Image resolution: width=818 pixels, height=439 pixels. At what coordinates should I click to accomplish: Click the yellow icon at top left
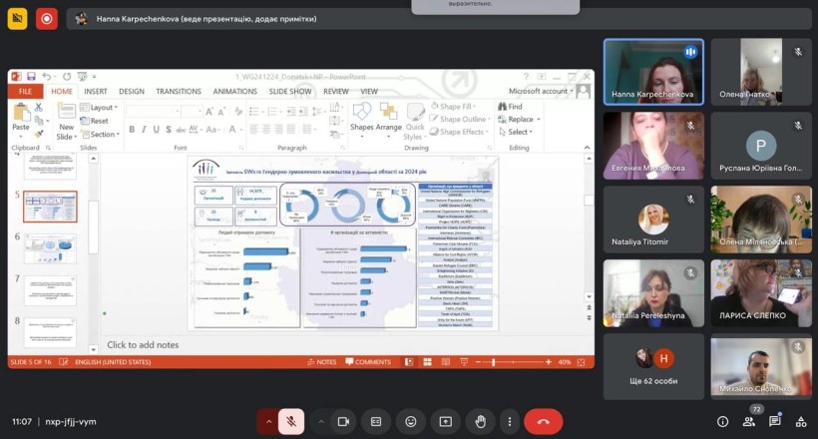pos(17,19)
